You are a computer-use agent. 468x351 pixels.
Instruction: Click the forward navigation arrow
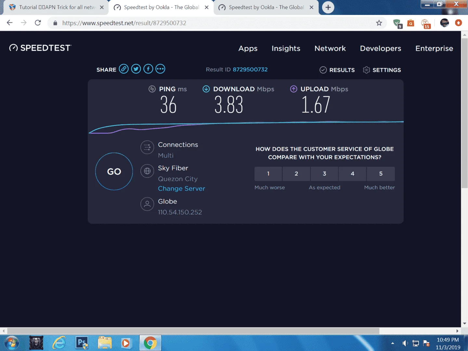point(24,23)
